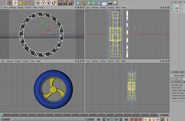Screen dimensions: 185x121
Task: Click Perspective viewport zoom-camera icon
Action: [78, 7]
